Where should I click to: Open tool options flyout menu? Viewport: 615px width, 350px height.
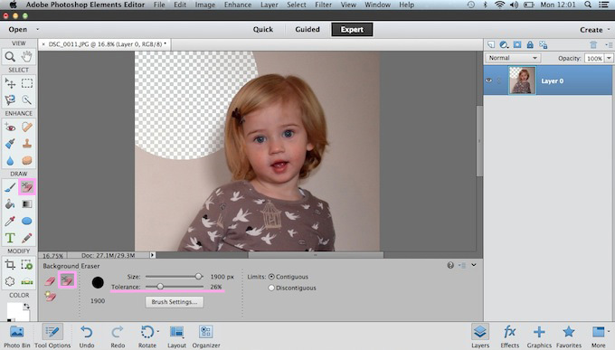(x=462, y=265)
